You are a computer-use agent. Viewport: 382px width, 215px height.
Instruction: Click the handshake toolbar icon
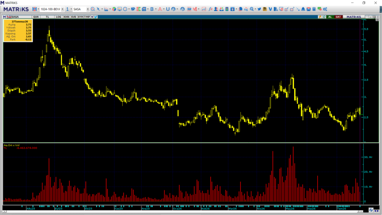pos(133,9)
